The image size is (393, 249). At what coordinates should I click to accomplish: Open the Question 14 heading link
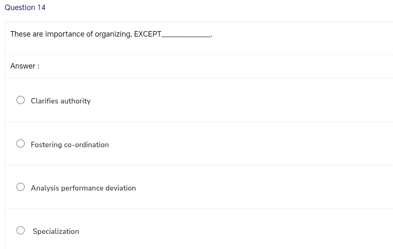[x=25, y=8]
